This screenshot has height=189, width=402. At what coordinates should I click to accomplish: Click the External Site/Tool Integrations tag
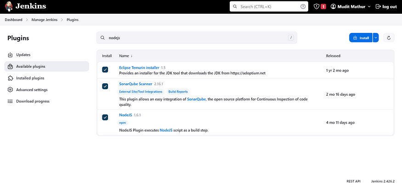141,92
